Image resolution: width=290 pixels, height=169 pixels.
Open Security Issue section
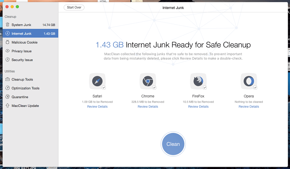tap(30, 60)
